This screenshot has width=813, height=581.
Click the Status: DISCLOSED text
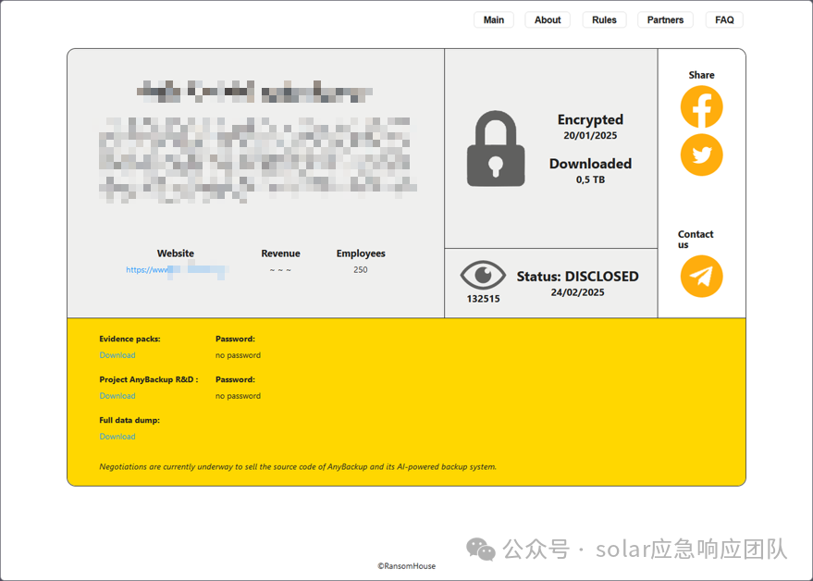tap(577, 277)
